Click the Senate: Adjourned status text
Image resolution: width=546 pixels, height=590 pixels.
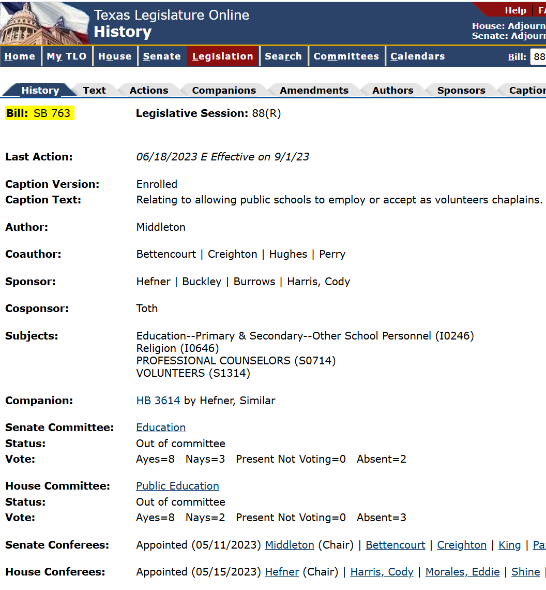click(509, 36)
